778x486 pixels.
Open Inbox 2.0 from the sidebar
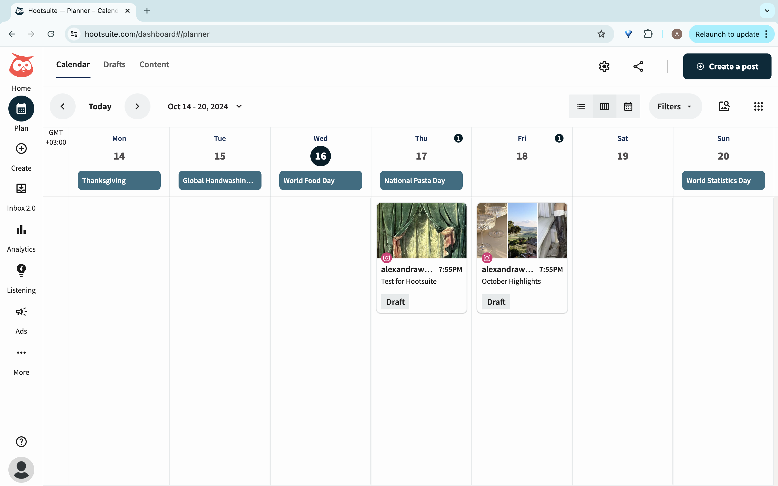(x=21, y=189)
